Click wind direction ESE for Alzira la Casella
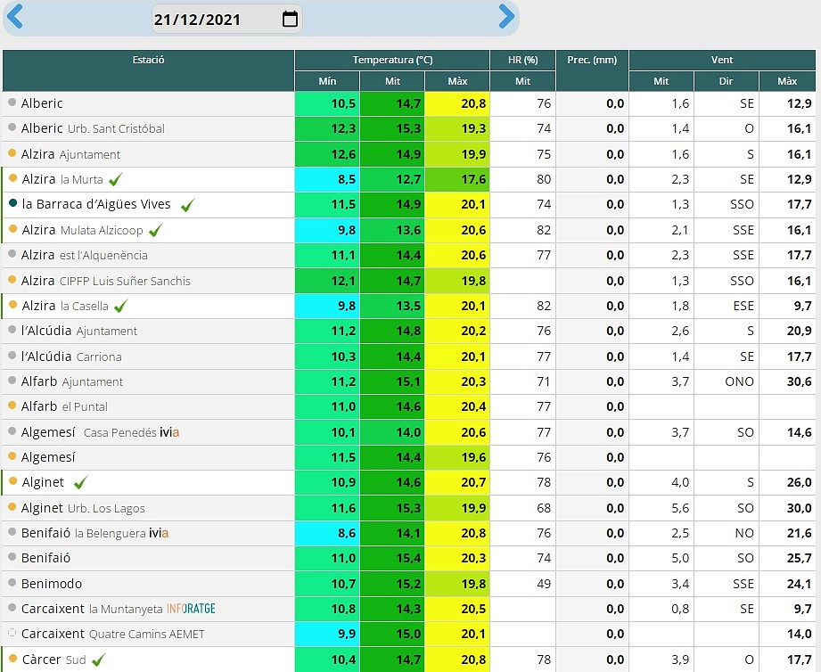Image resolution: width=821 pixels, height=672 pixels. (743, 306)
